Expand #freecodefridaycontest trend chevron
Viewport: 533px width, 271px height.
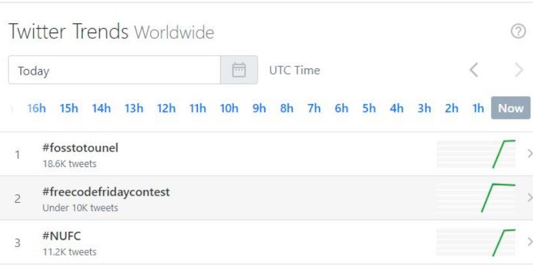coord(529,198)
